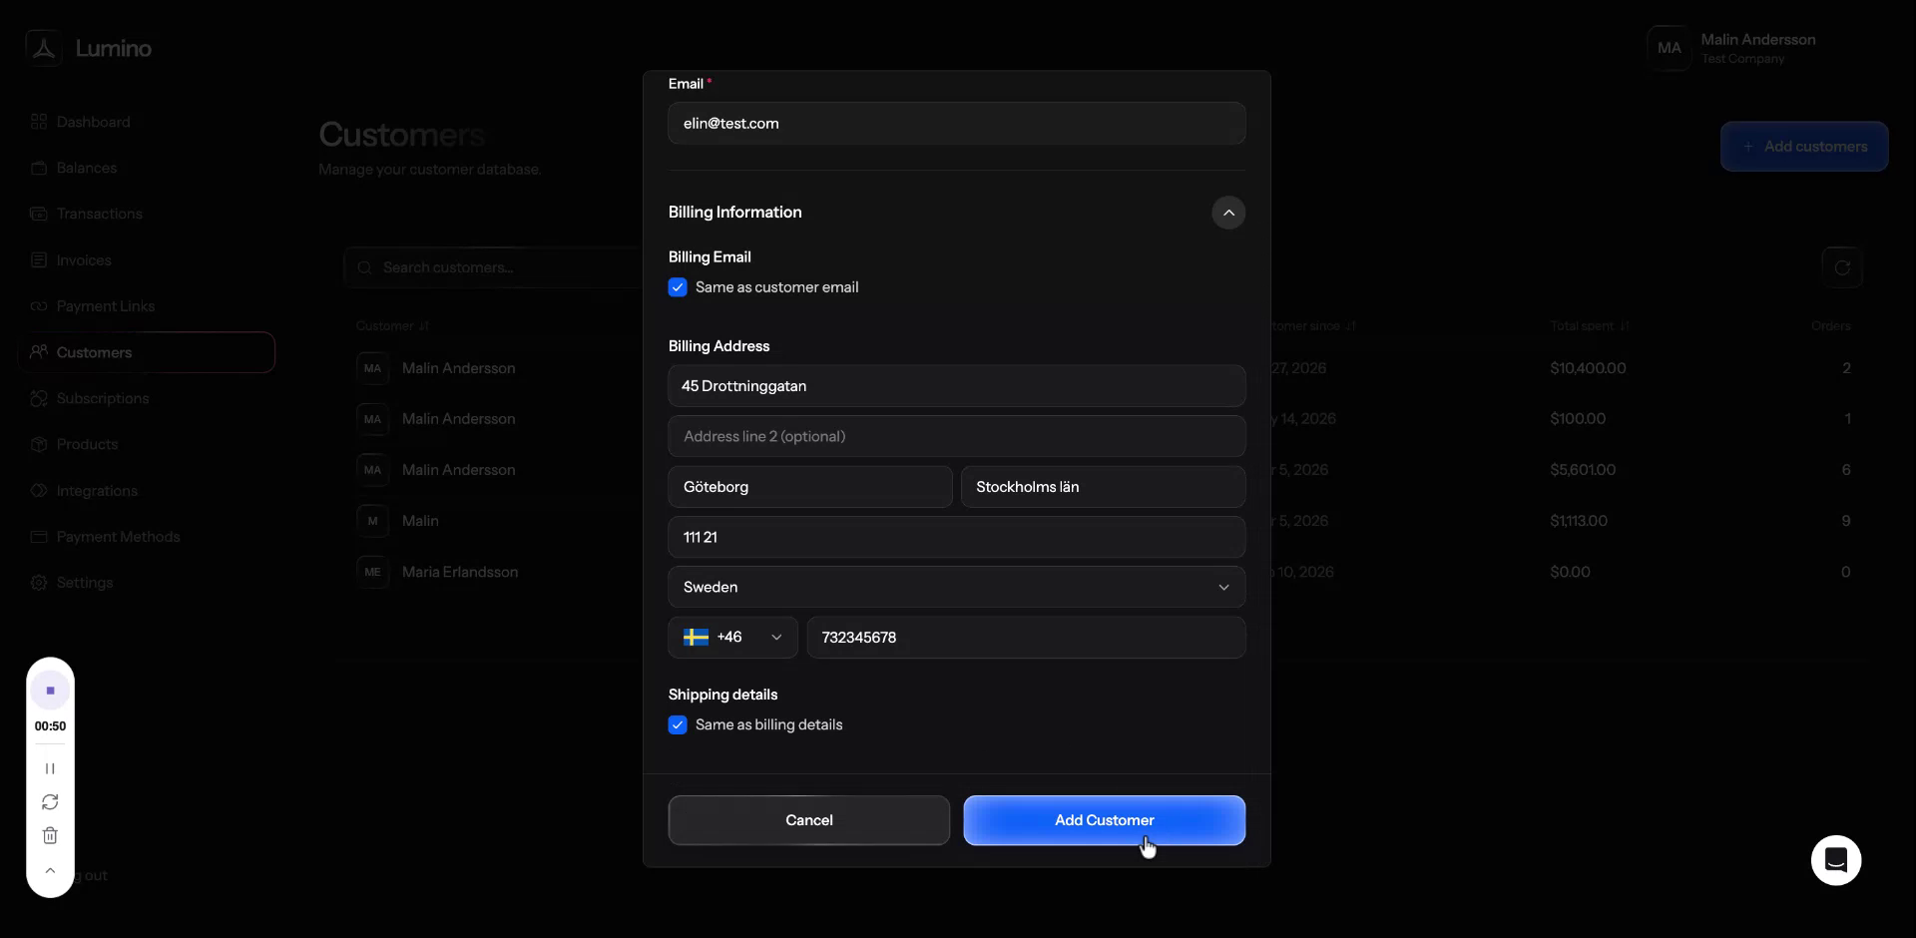Collapse the recorder widget chevron
The image size is (1916, 938).
pyautogui.click(x=50, y=871)
